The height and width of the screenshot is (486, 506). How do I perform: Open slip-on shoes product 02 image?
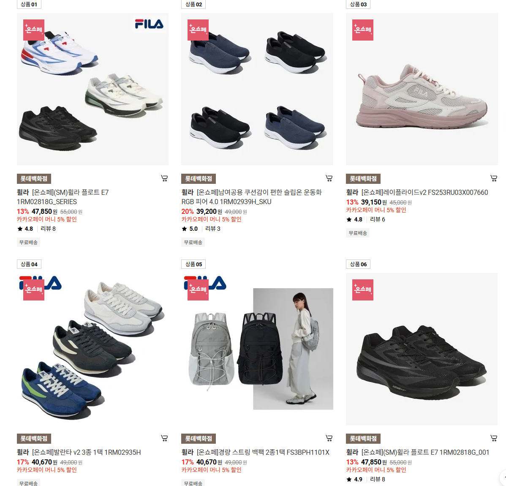257,89
